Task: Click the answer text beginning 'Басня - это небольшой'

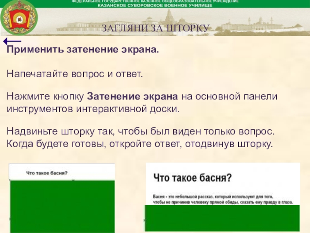Action: (x=222, y=200)
